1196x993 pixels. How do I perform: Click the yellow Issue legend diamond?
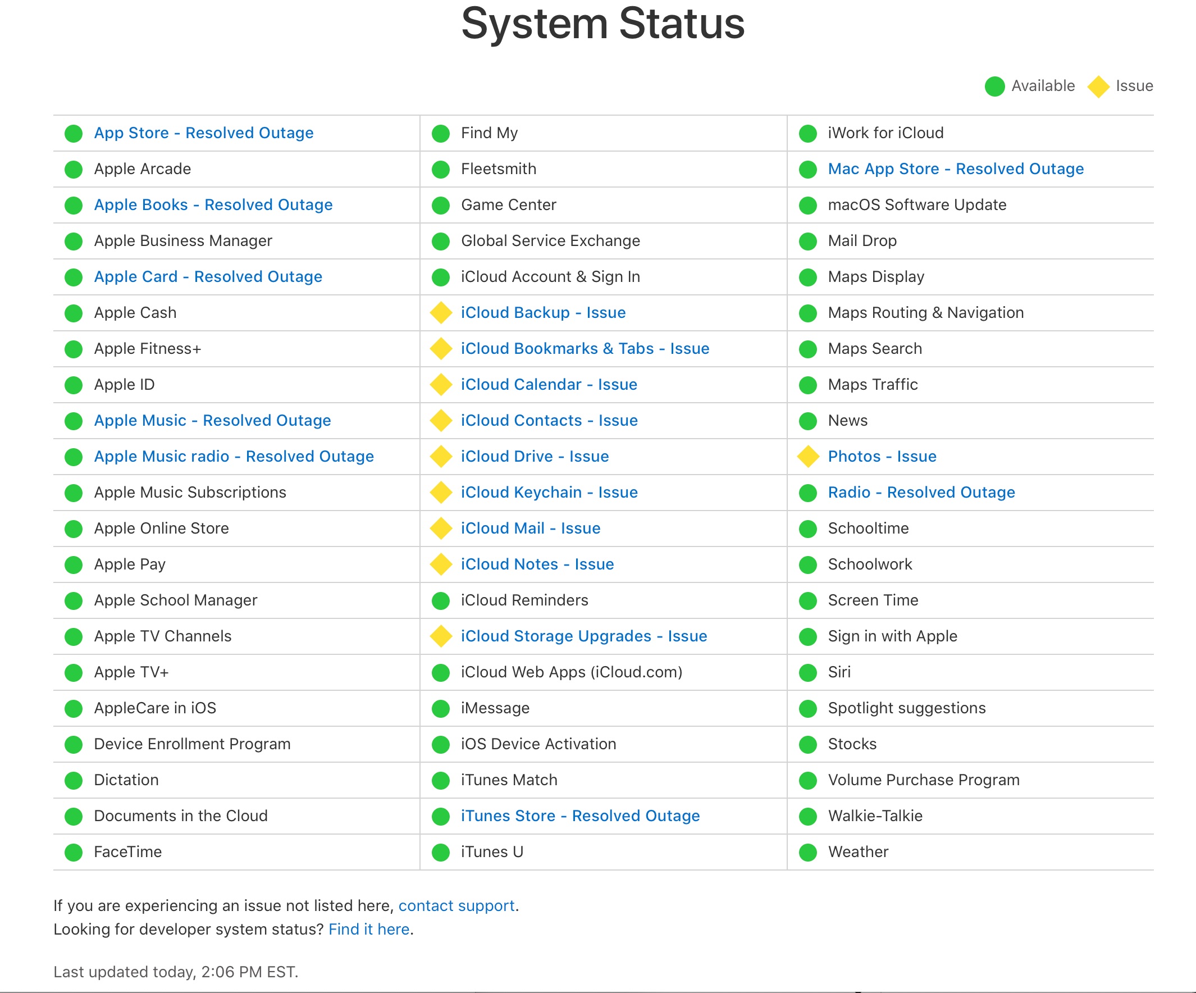[x=1099, y=86]
